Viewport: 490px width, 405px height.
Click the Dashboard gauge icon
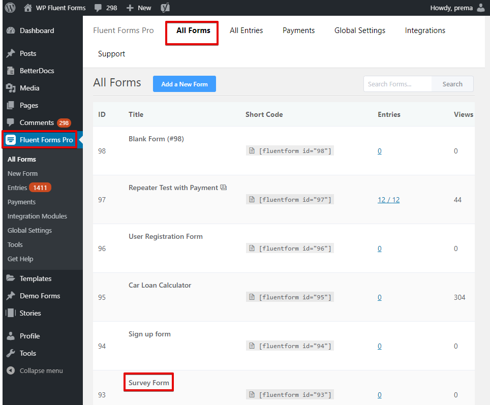coord(11,30)
